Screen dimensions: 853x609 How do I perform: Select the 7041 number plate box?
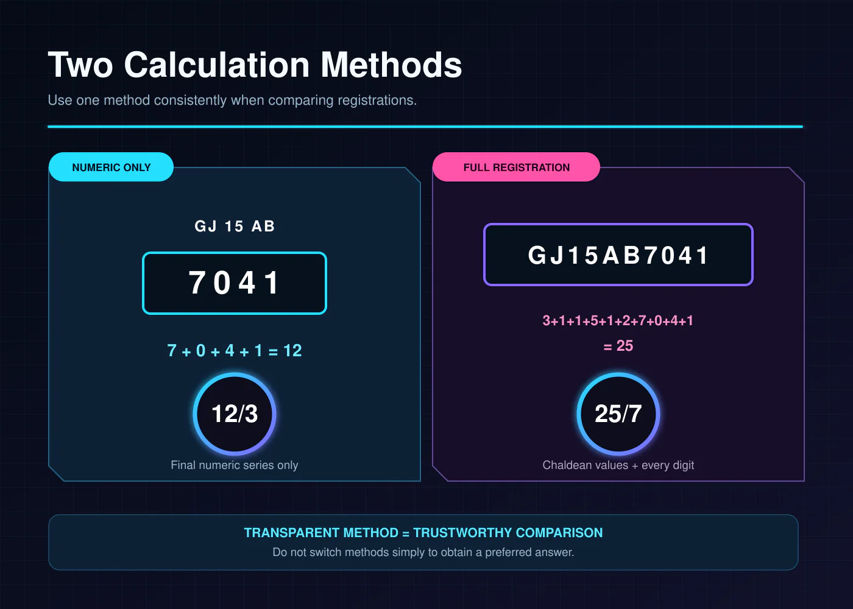click(235, 283)
